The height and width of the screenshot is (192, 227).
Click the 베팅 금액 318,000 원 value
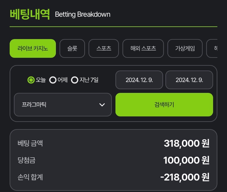[187, 143]
